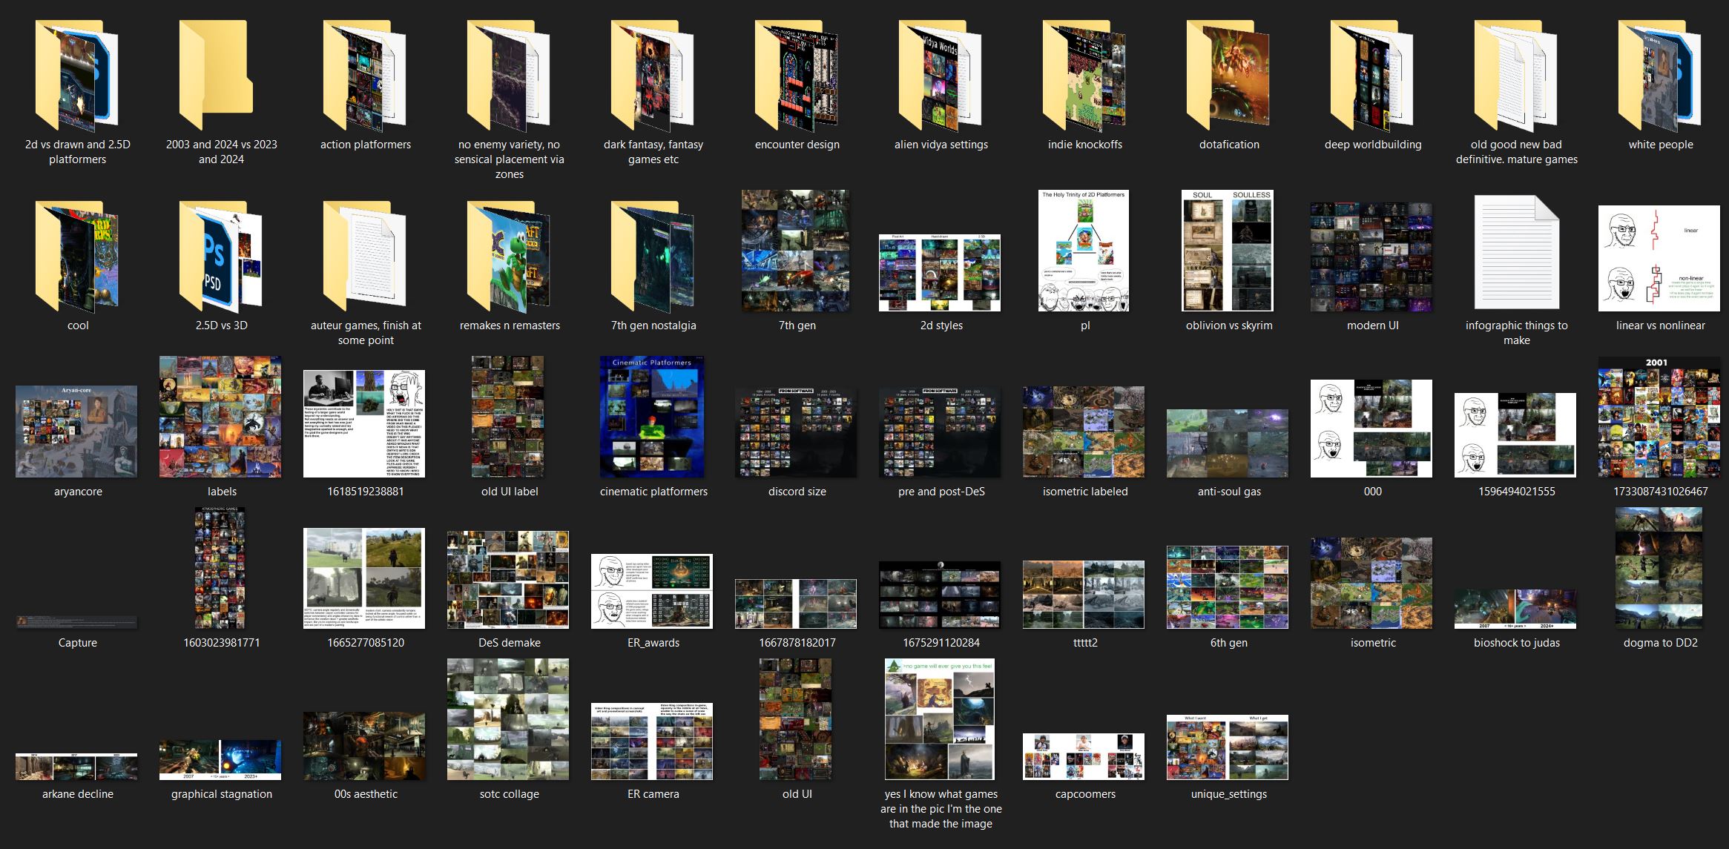Select the 'capcoomers' image thumbnail
Screen dimensions: 1729x849
[x=1084, y=756]
